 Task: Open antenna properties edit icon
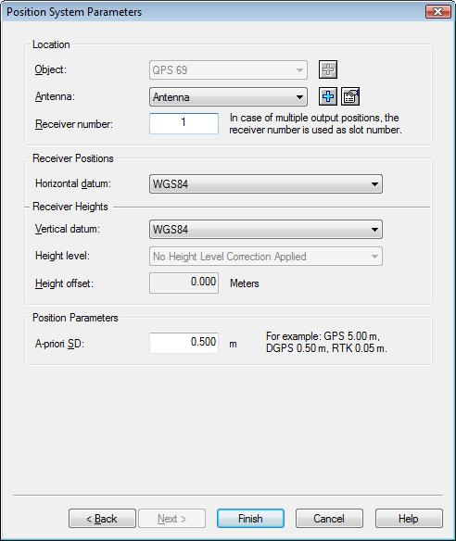click(350, 96)
